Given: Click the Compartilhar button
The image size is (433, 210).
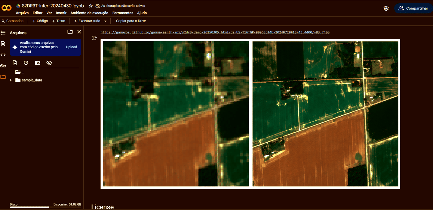Looking at the screenshot, I should point(413,8).
